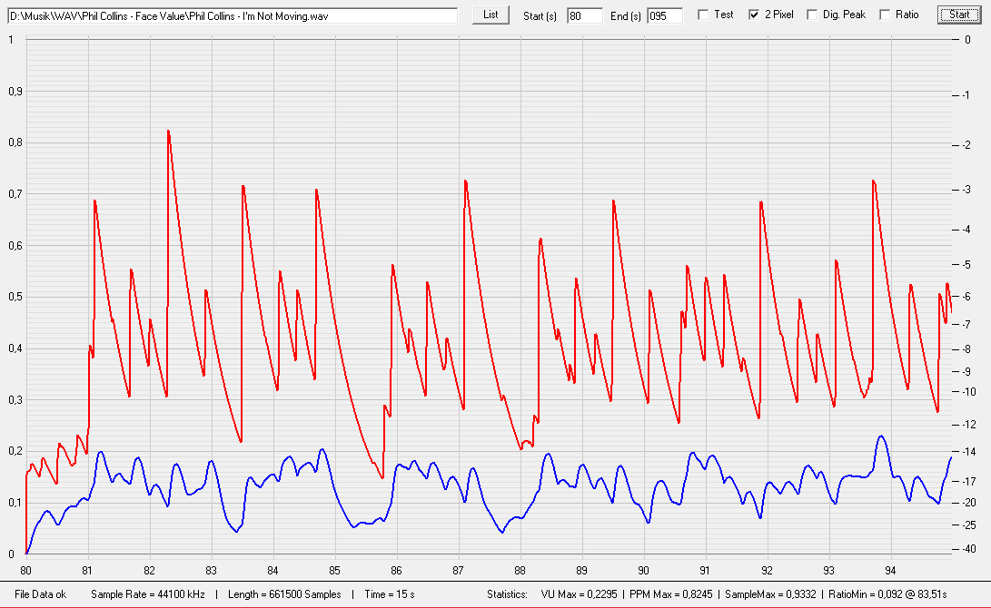Click the "End (s)" label
This screenshot has width=991, height=608.
[x=626, y=16]
